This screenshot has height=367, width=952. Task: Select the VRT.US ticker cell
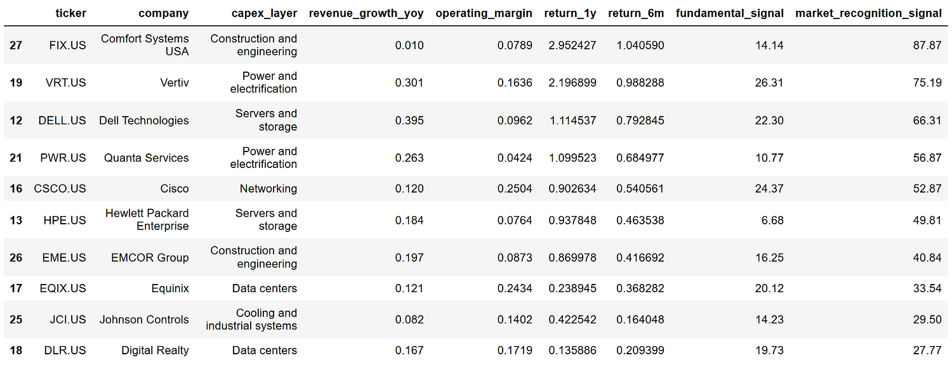point(66,83)
